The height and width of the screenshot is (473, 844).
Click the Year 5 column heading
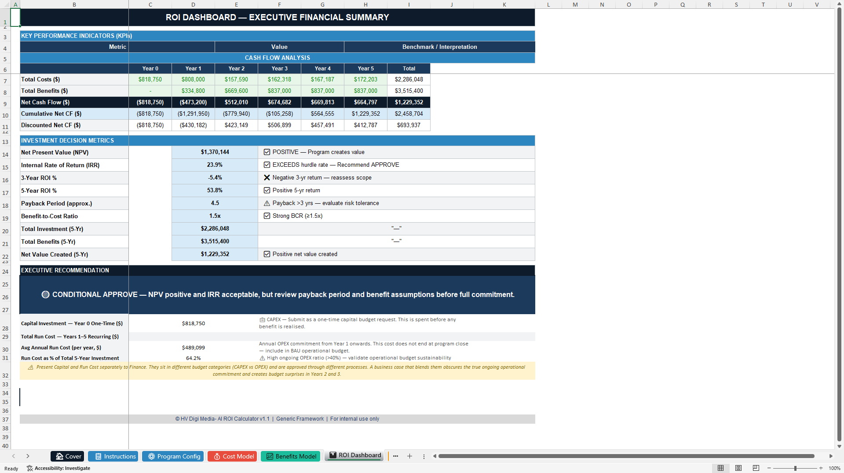click(x=365, y=69)
